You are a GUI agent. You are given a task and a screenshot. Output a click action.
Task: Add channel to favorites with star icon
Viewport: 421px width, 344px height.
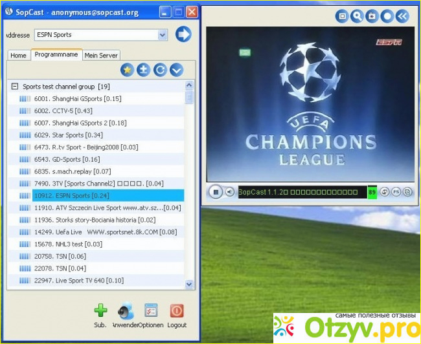(x=128, y=70)
